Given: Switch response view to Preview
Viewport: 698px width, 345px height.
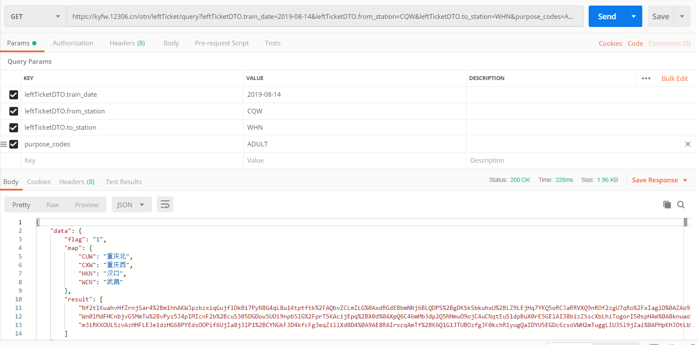Looking at the screenshot, I should (x=87, y=205).
